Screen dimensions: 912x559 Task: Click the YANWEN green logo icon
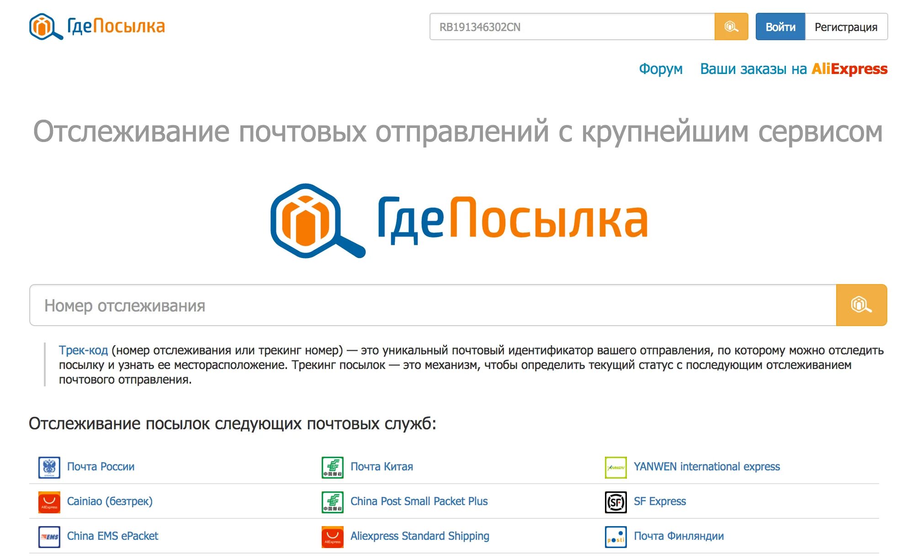click(x=615, y=467)
